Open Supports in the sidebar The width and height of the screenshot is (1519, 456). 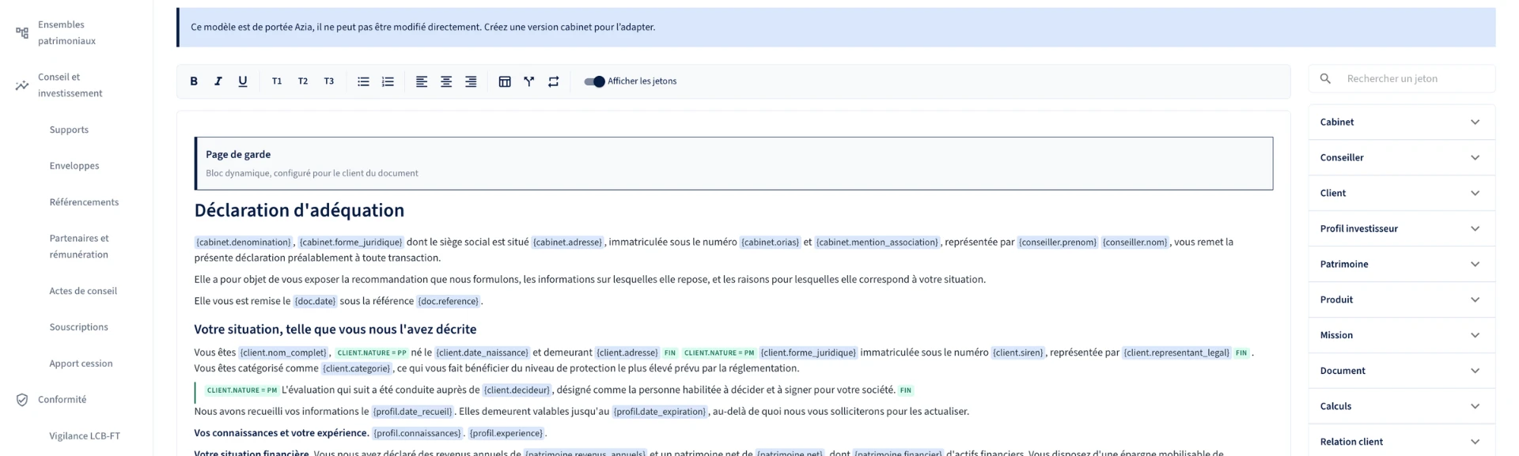69,130
